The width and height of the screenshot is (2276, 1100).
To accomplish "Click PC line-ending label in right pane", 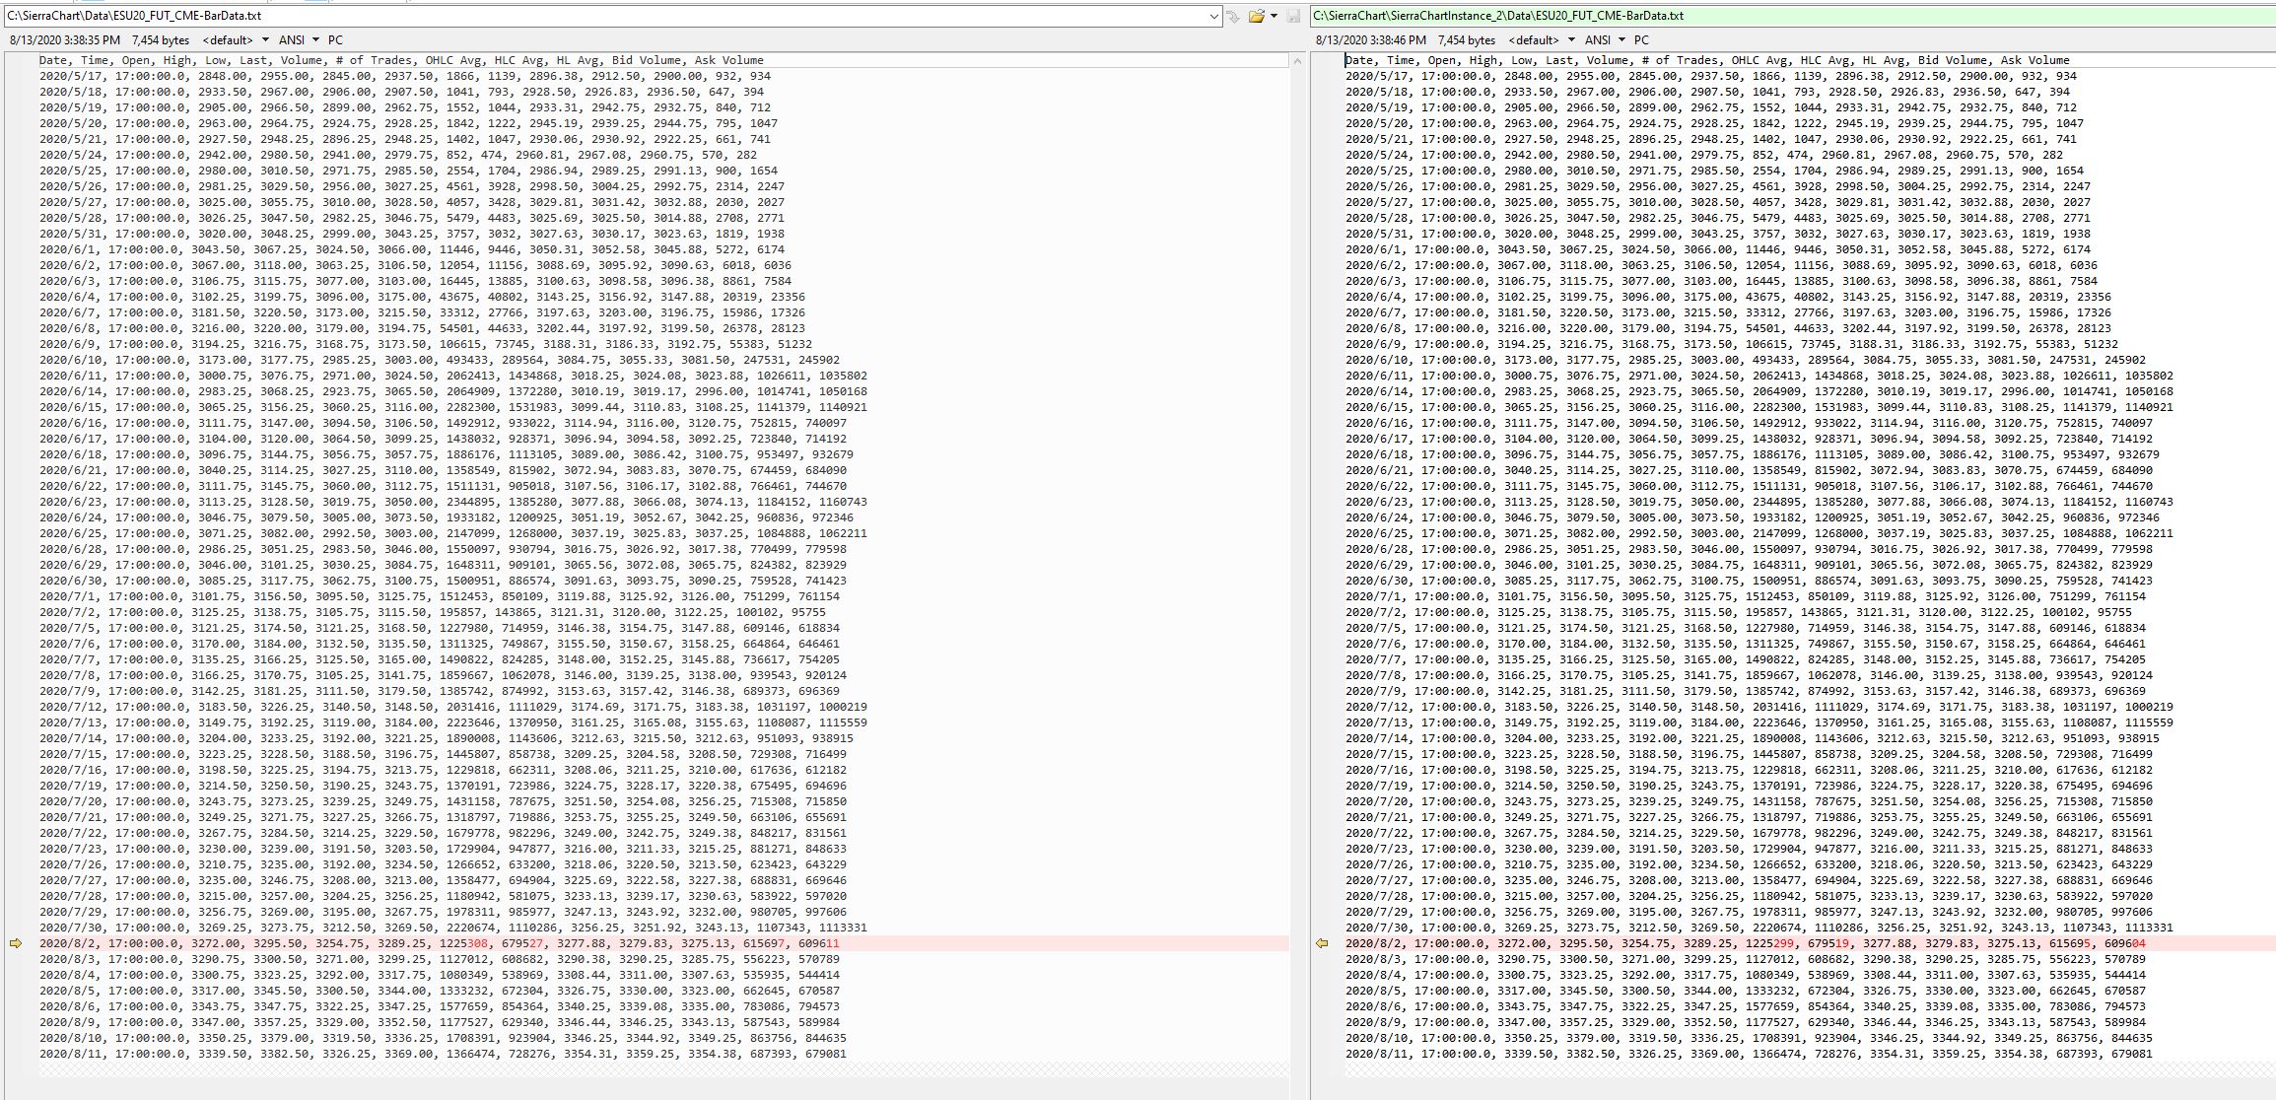I will pyautogui.click(x=1641, y=40).
